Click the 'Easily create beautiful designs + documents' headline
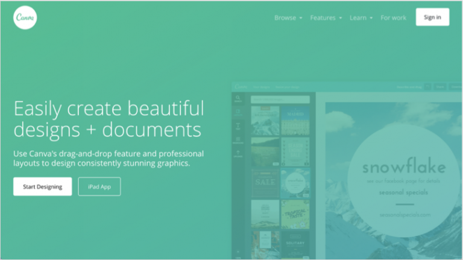This screenshot has width=463, height=260. click(x=109, y=119)
